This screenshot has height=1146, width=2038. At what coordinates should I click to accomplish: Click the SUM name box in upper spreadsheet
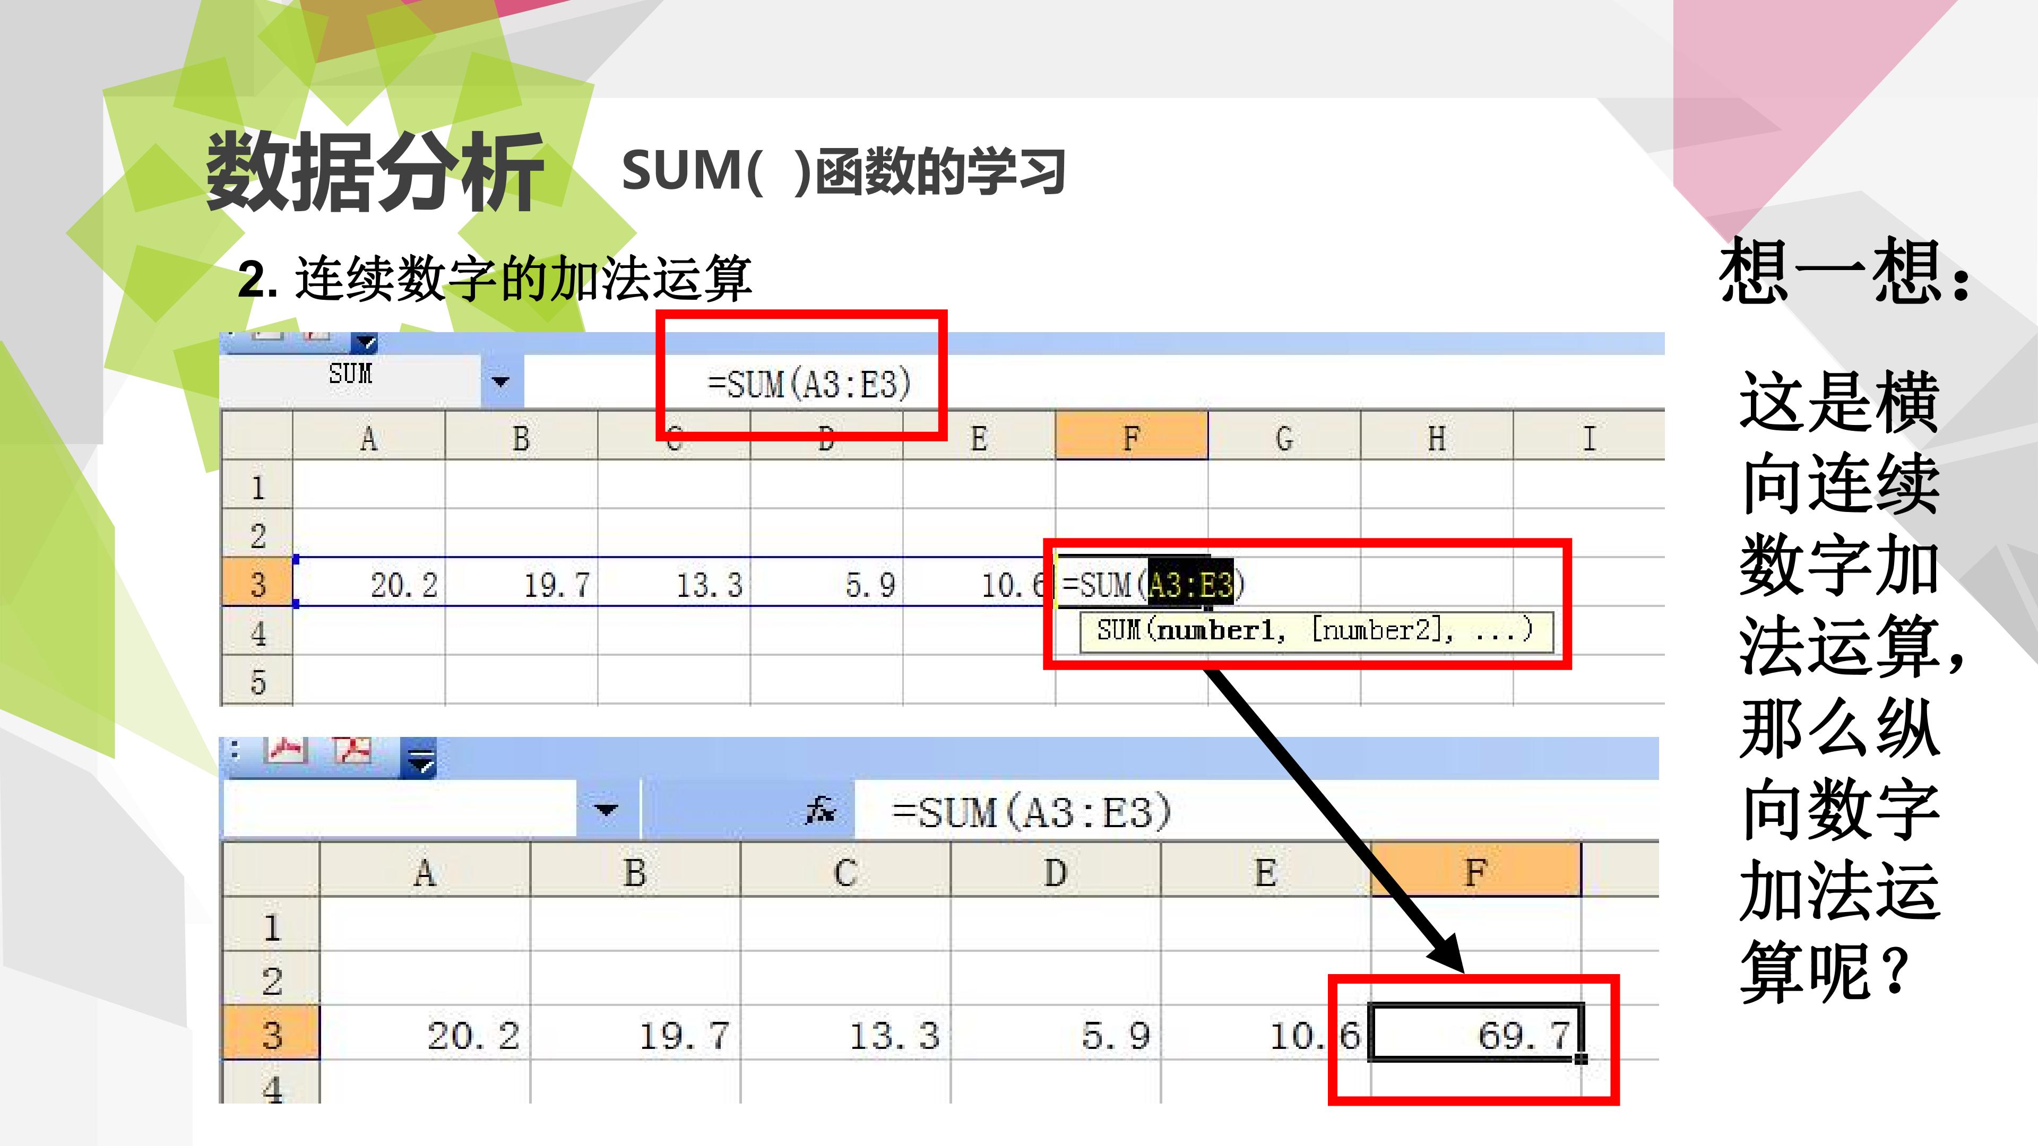point(350,381)
